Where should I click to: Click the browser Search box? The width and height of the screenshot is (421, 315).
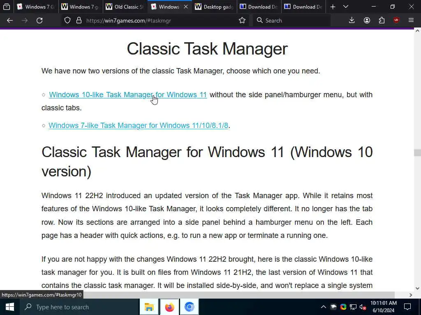(292, 21)
